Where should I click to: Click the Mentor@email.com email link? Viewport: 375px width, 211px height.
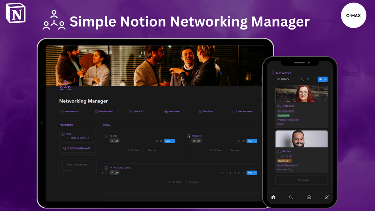click(287, 165)
